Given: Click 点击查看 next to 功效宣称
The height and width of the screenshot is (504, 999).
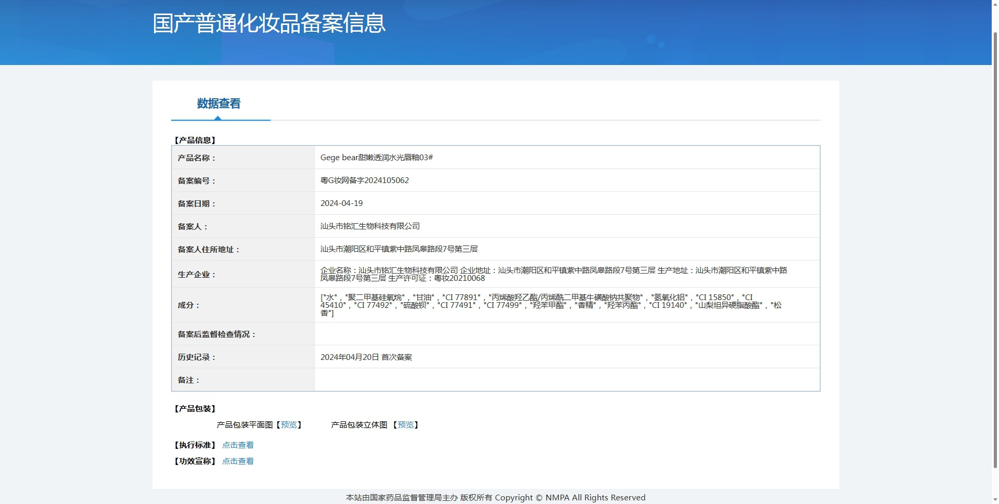Looking at the screenshot, I should [238, 461].
